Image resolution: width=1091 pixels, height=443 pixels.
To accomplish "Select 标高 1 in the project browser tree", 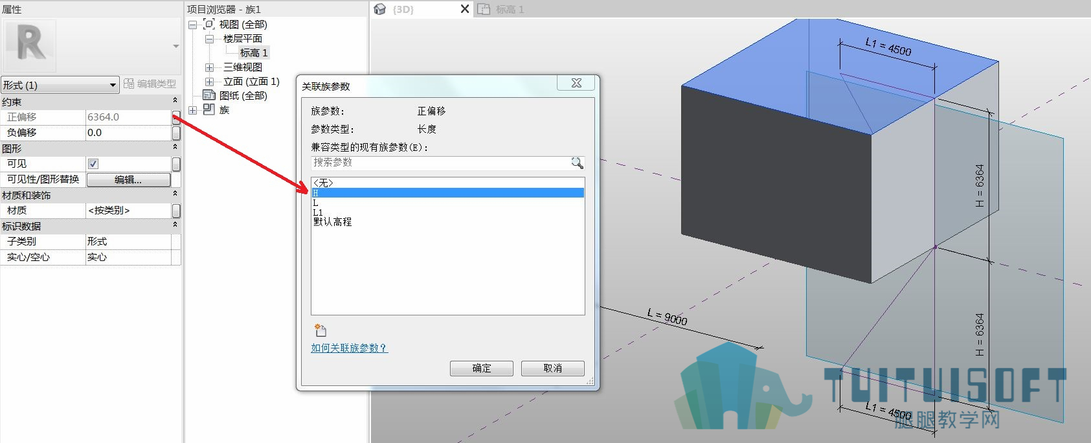I will 254,53.
